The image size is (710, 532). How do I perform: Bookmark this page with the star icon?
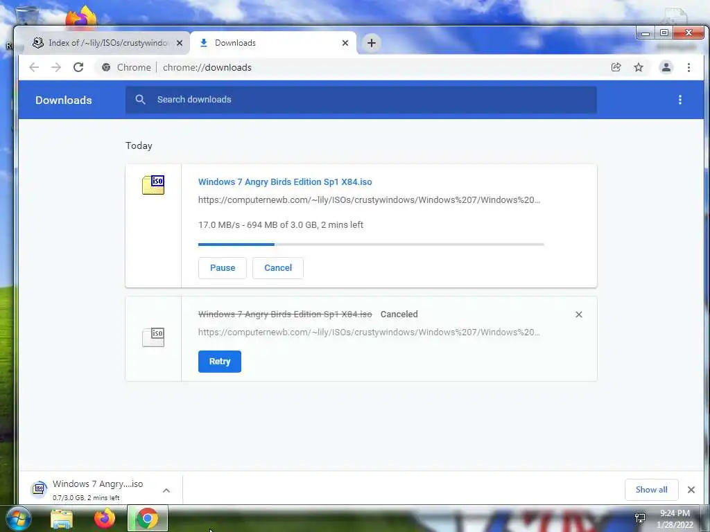pos(639,67)
